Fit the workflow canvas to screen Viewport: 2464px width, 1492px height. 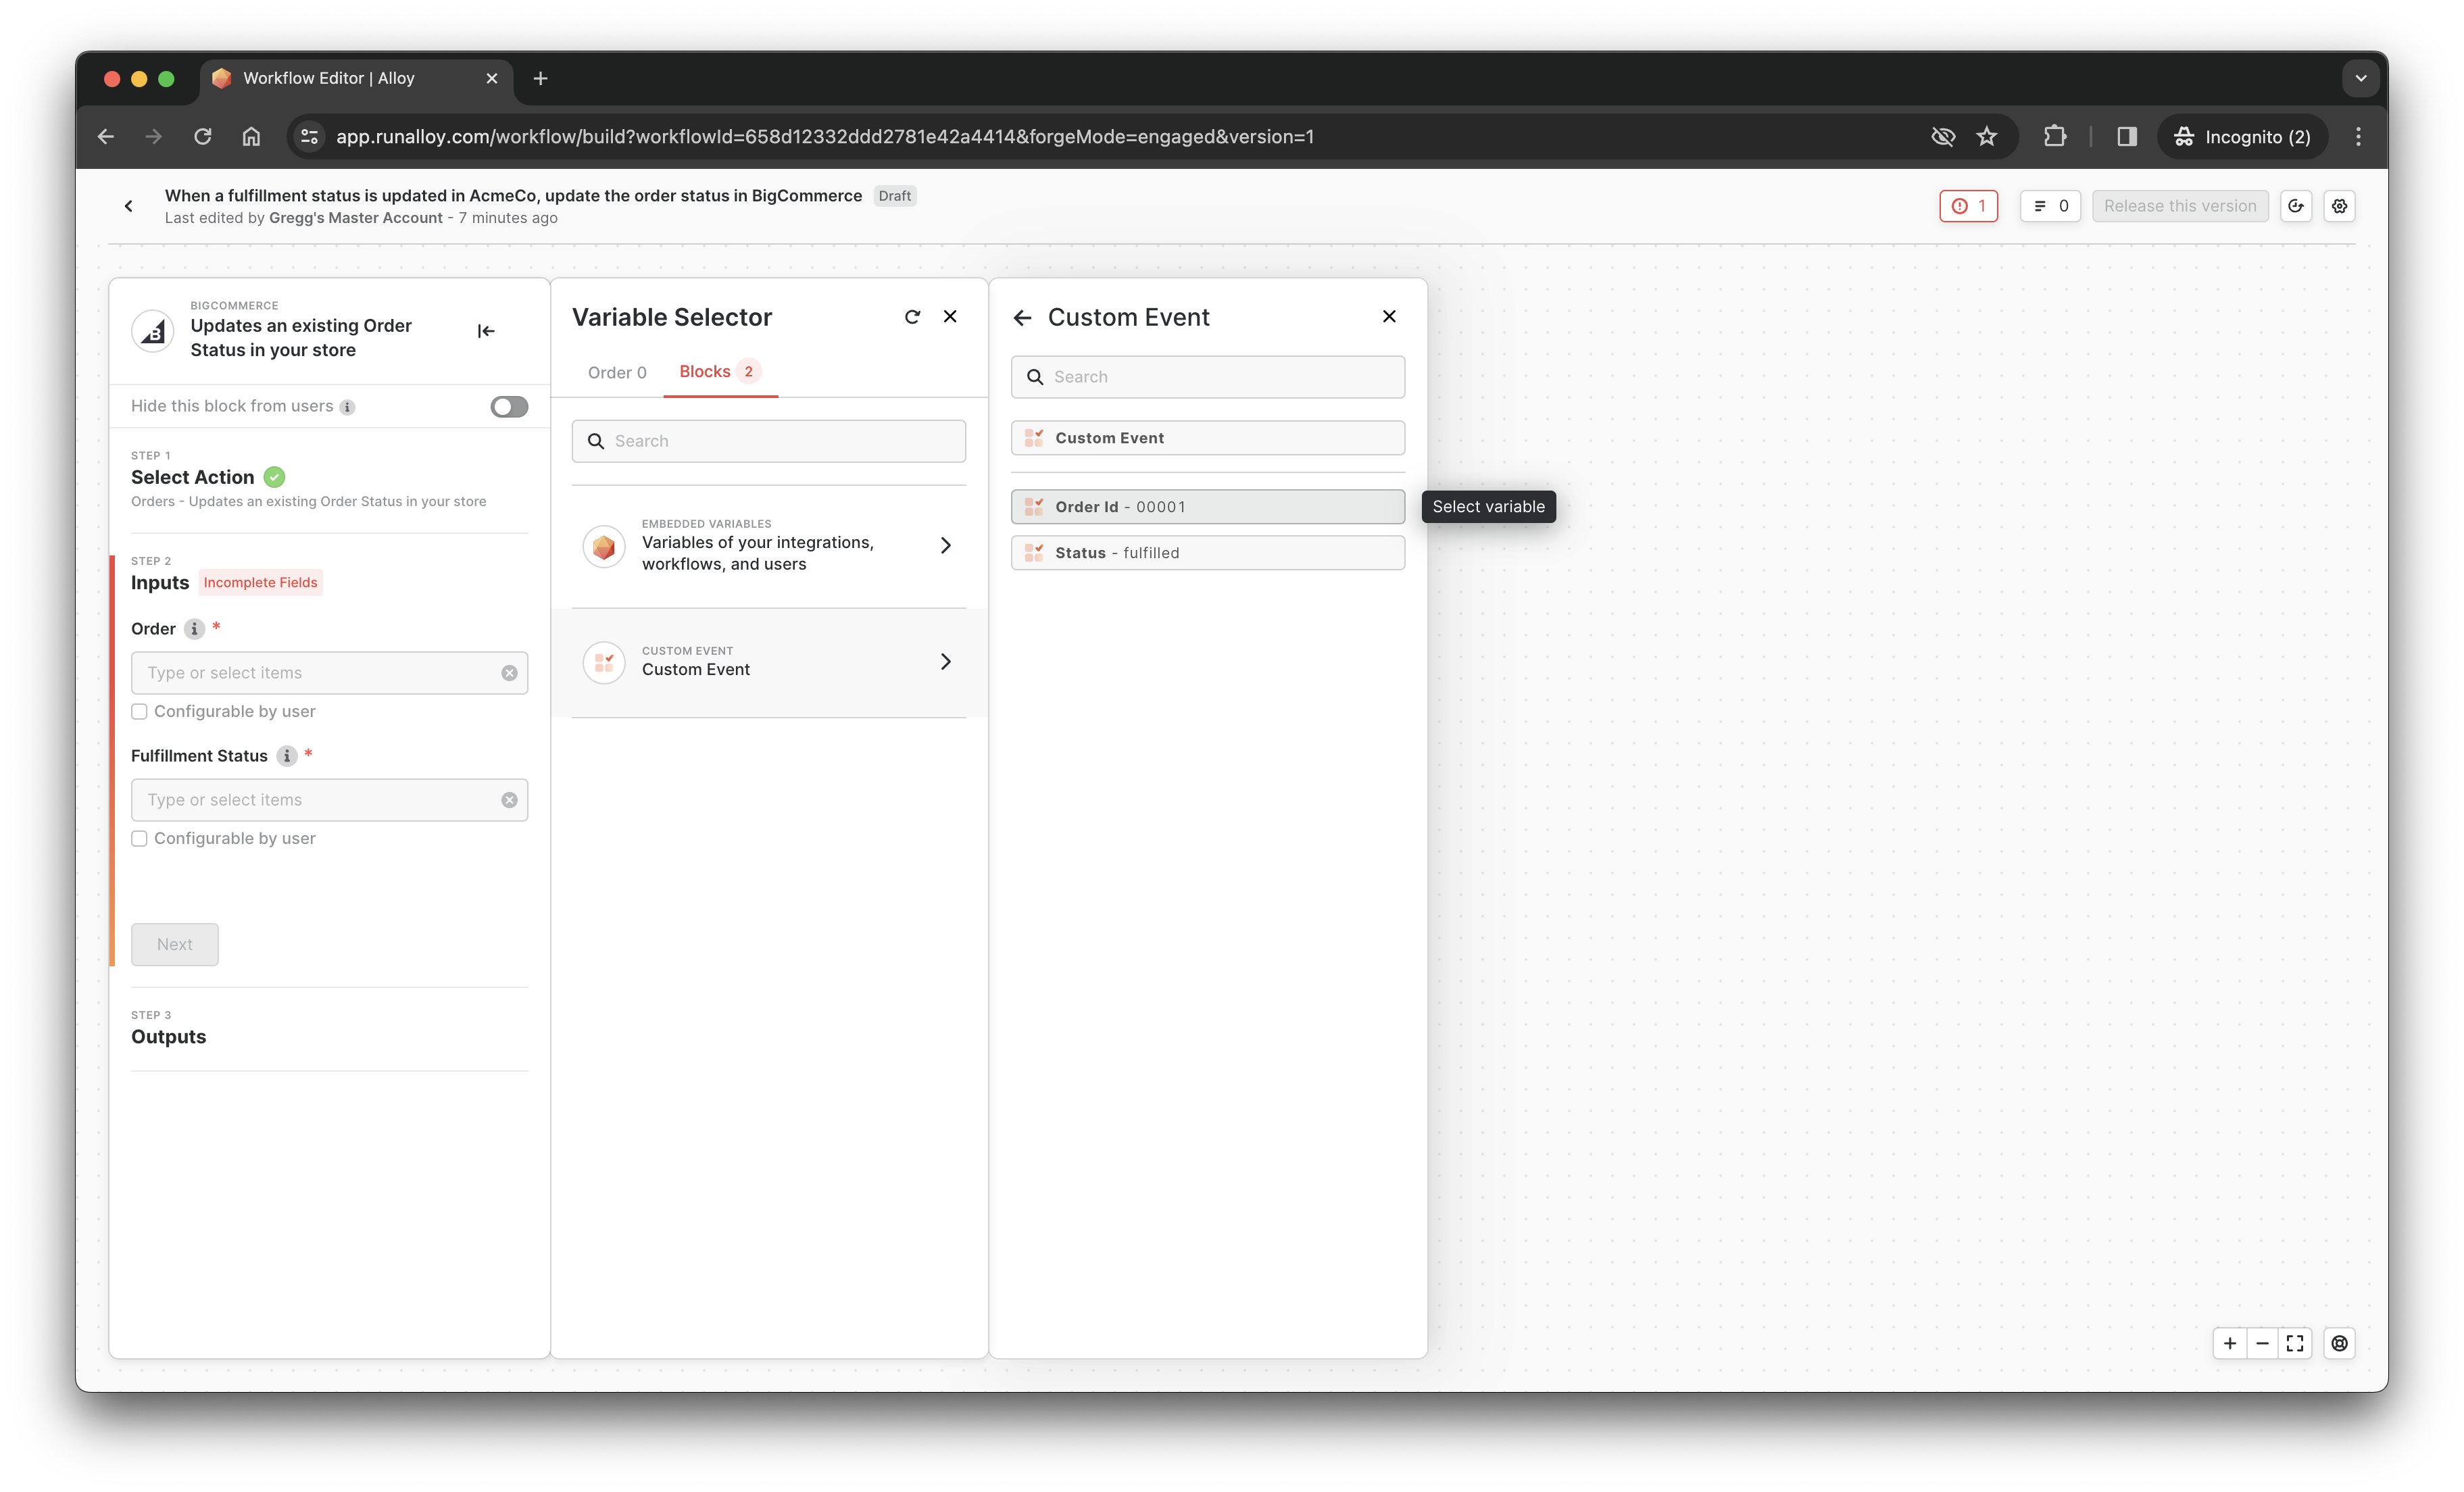[x=2295, y=1343]
